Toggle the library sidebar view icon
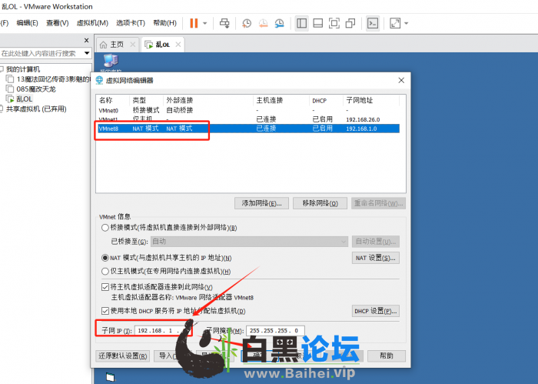 pyautogui.click(x=301, y=23)
